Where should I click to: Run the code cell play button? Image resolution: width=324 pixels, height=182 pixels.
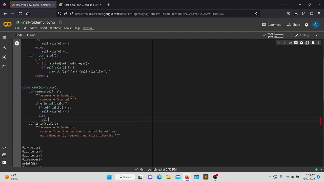coord(17,43)
